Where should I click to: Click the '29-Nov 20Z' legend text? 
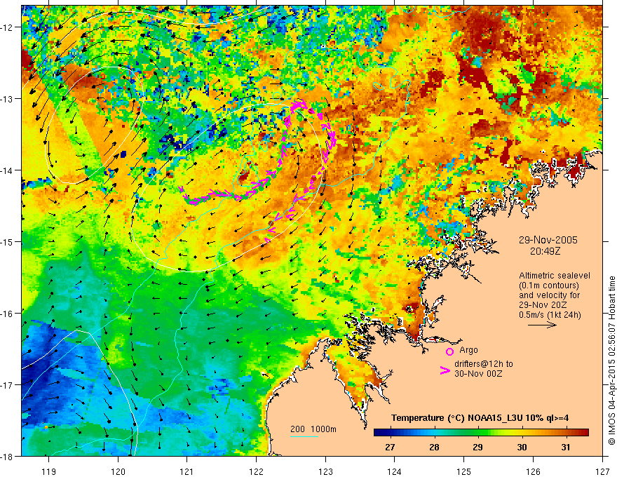pos(544,305)
